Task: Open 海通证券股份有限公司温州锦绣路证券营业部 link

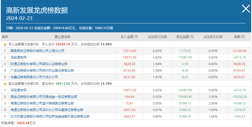Action: (x=42, y=103)
